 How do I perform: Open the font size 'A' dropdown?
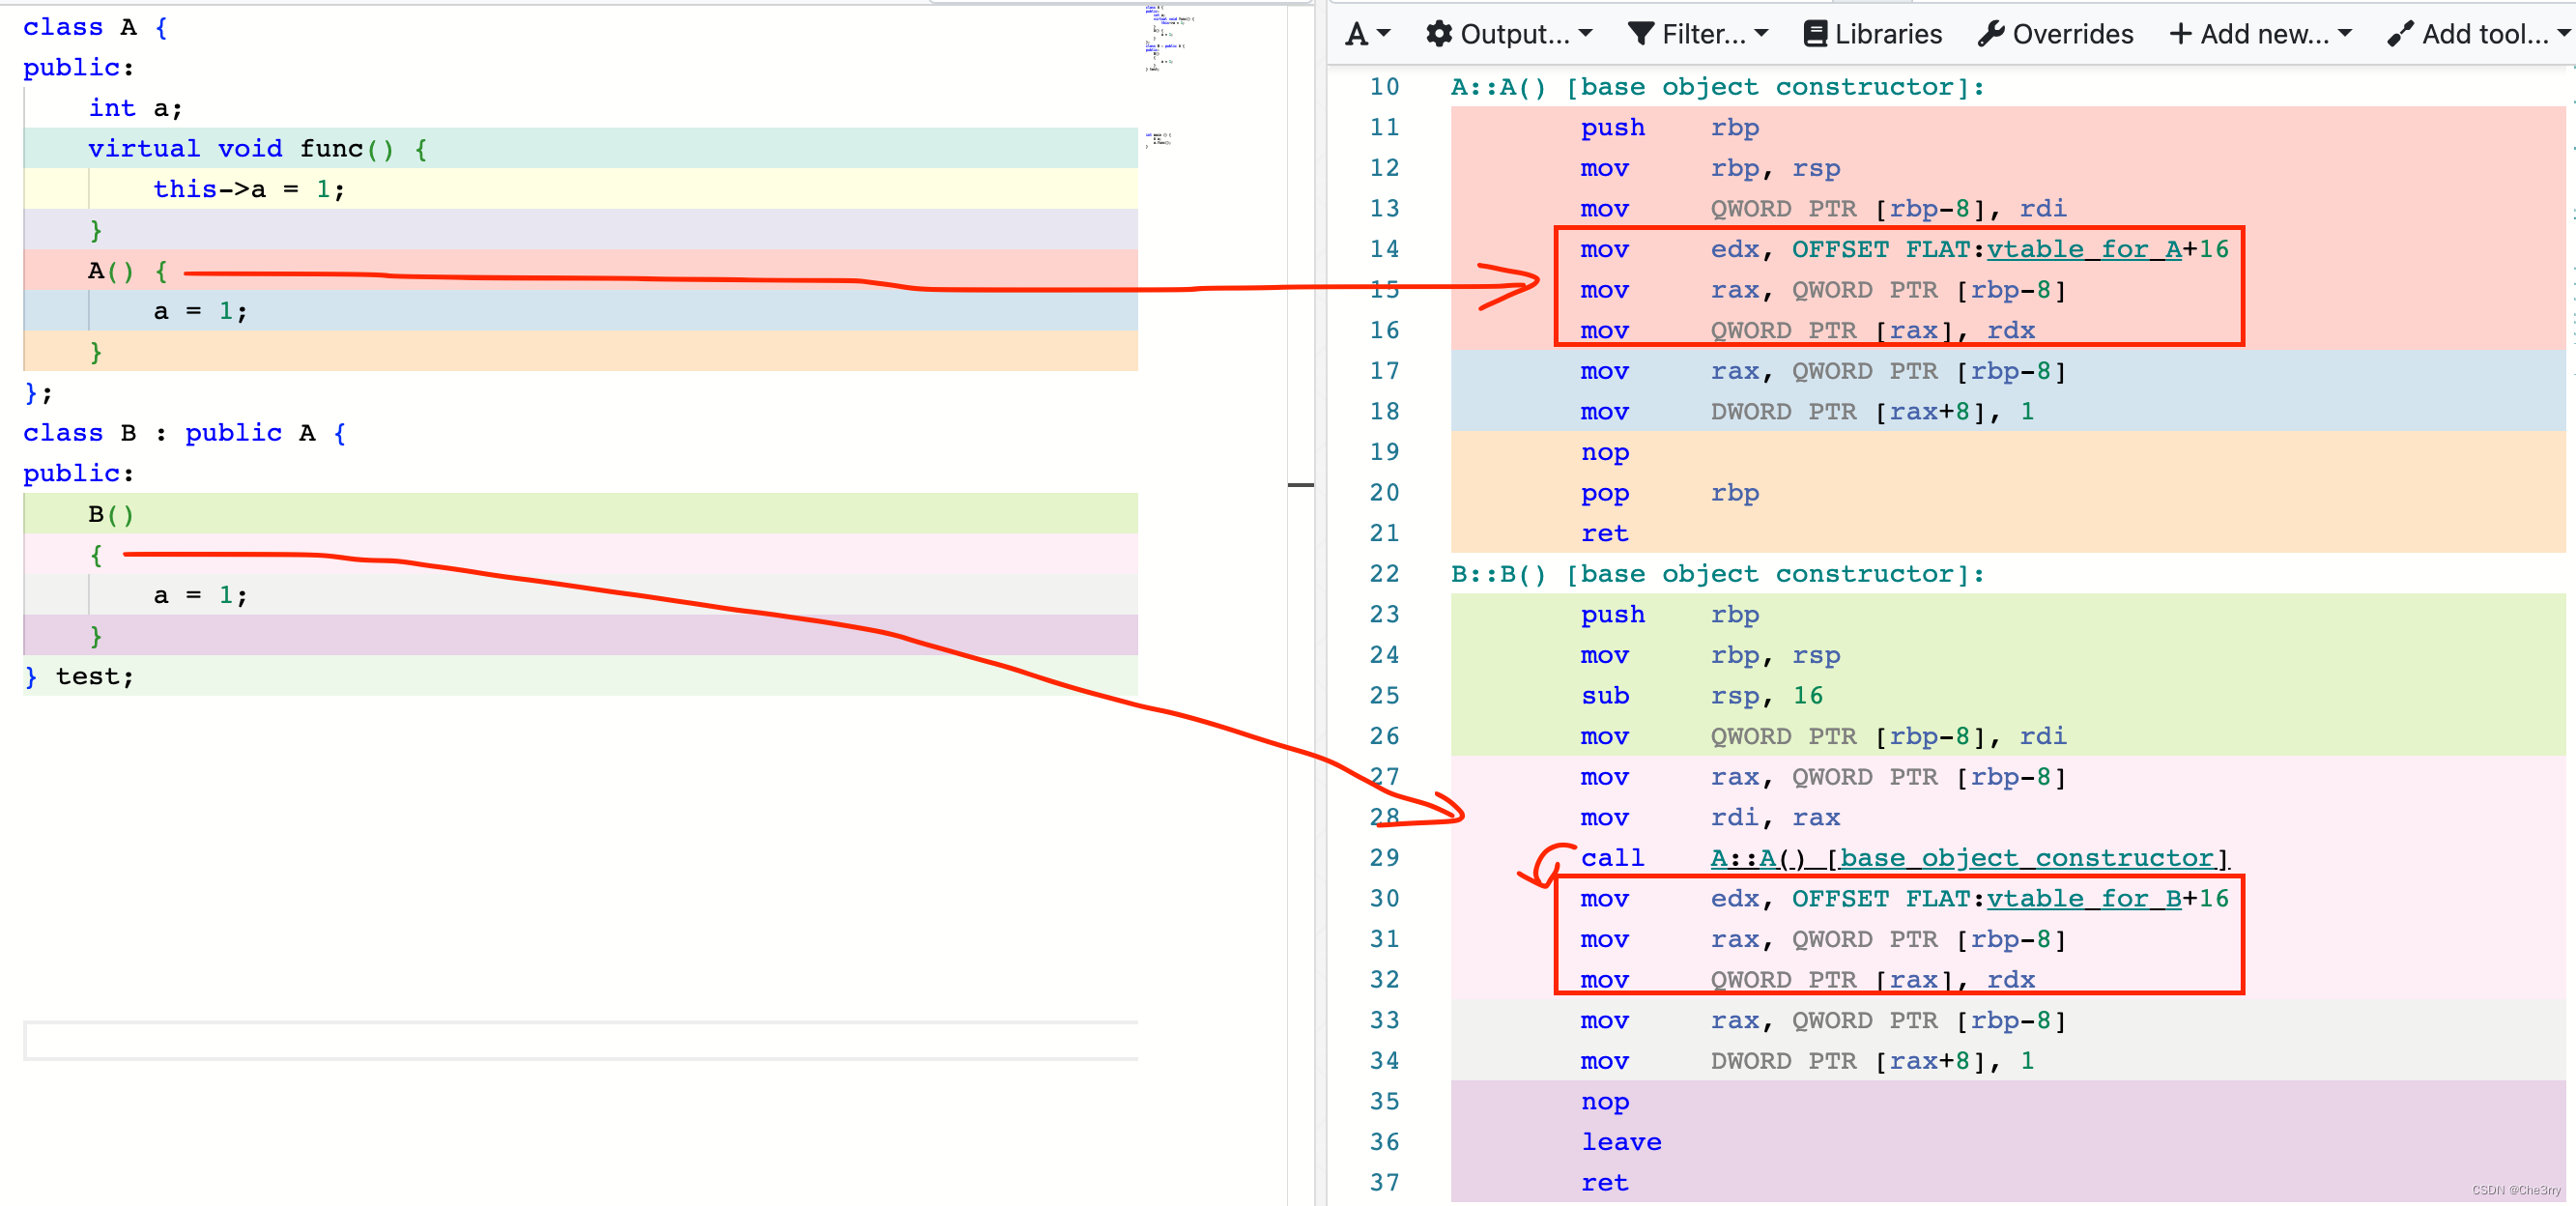coord(1367,34)
